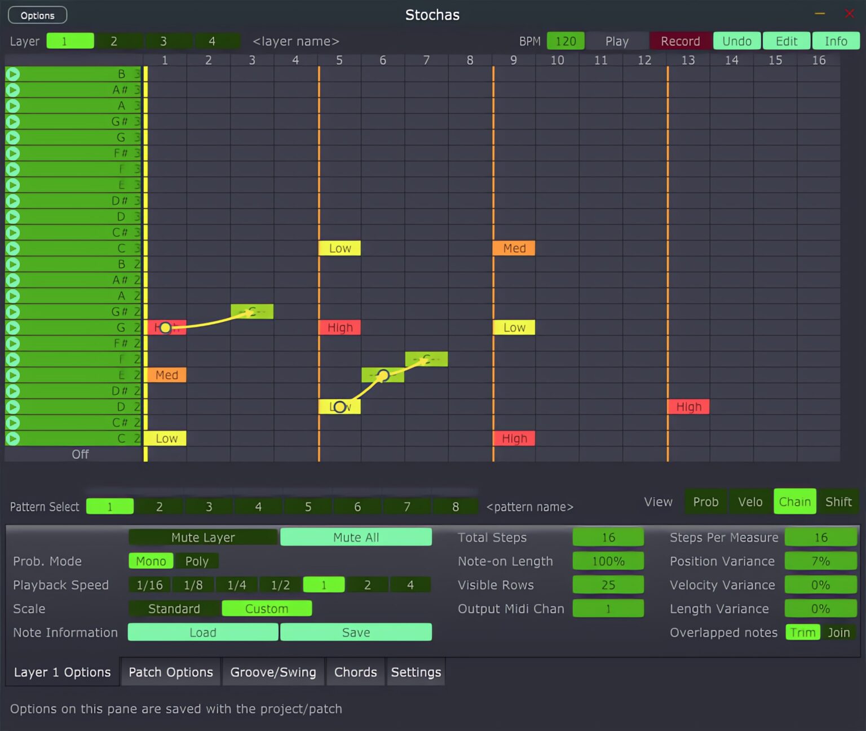
Task: Click the play preview icon for the B3 row
Action: point(12,74)
